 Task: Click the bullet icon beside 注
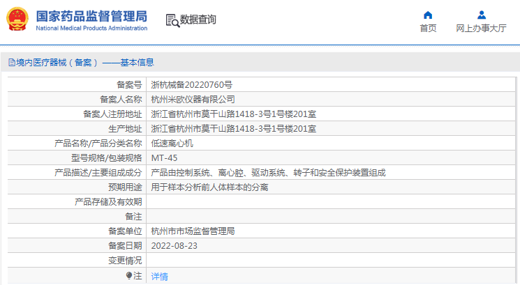pos(129,276)
